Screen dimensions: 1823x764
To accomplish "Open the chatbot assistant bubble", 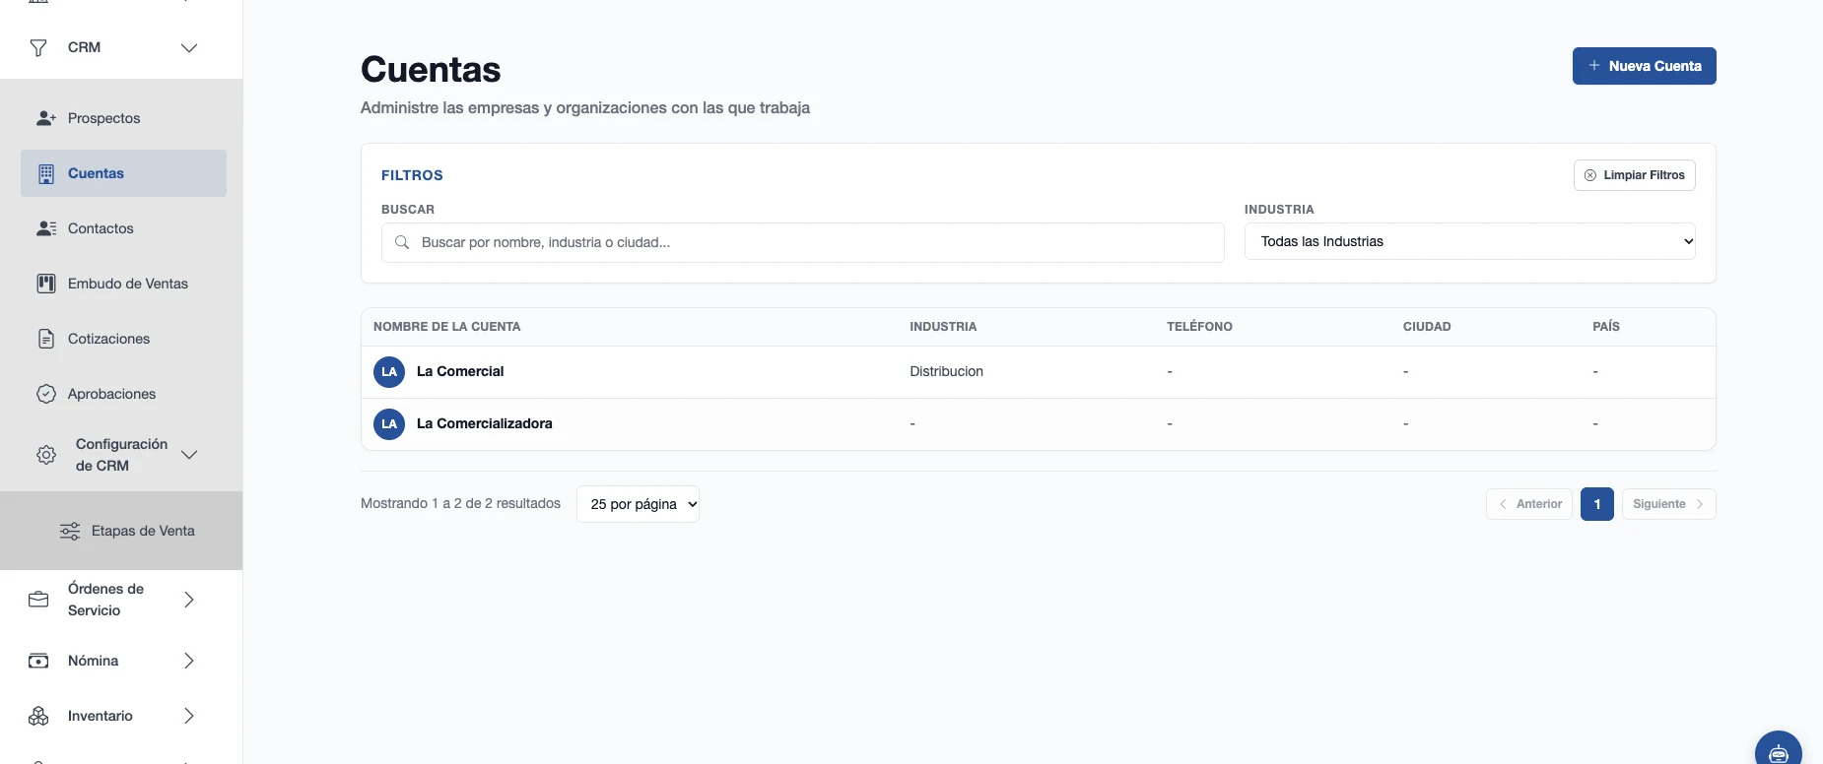I will click(x=1779, y=749).
